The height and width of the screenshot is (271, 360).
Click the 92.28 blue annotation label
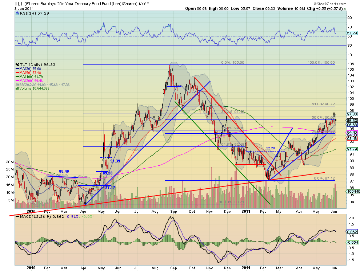tap(271, 148)
